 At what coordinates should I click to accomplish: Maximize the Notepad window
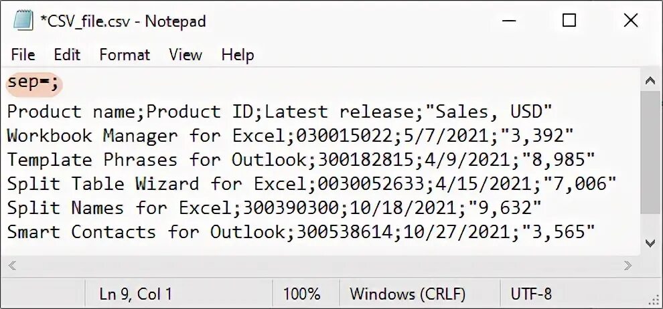tap(569, 21)
